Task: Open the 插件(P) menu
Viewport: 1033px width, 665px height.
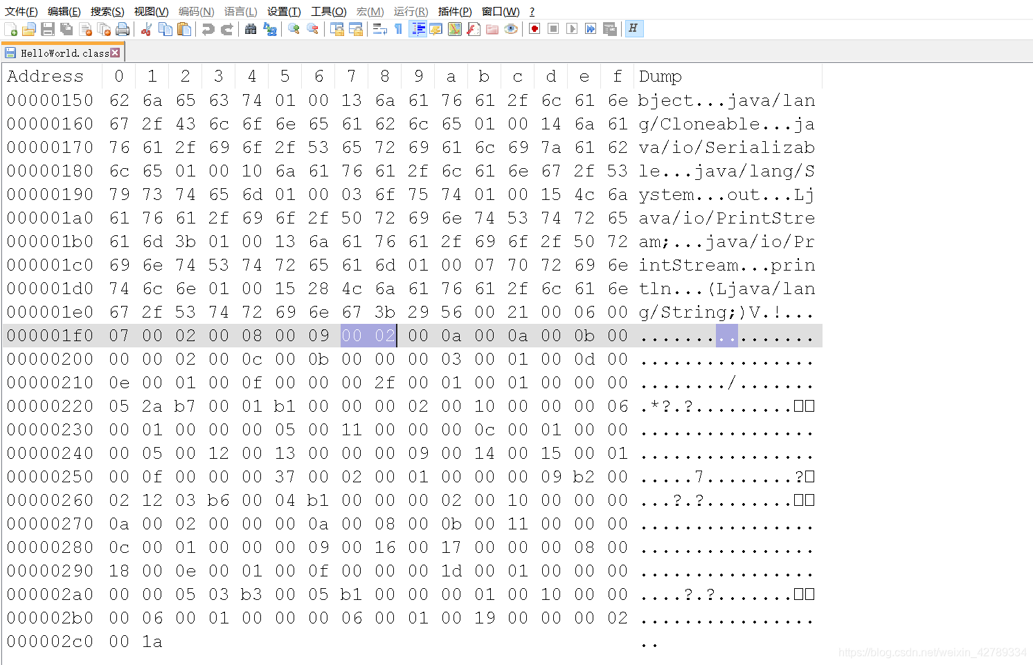Action: (455, 12)
